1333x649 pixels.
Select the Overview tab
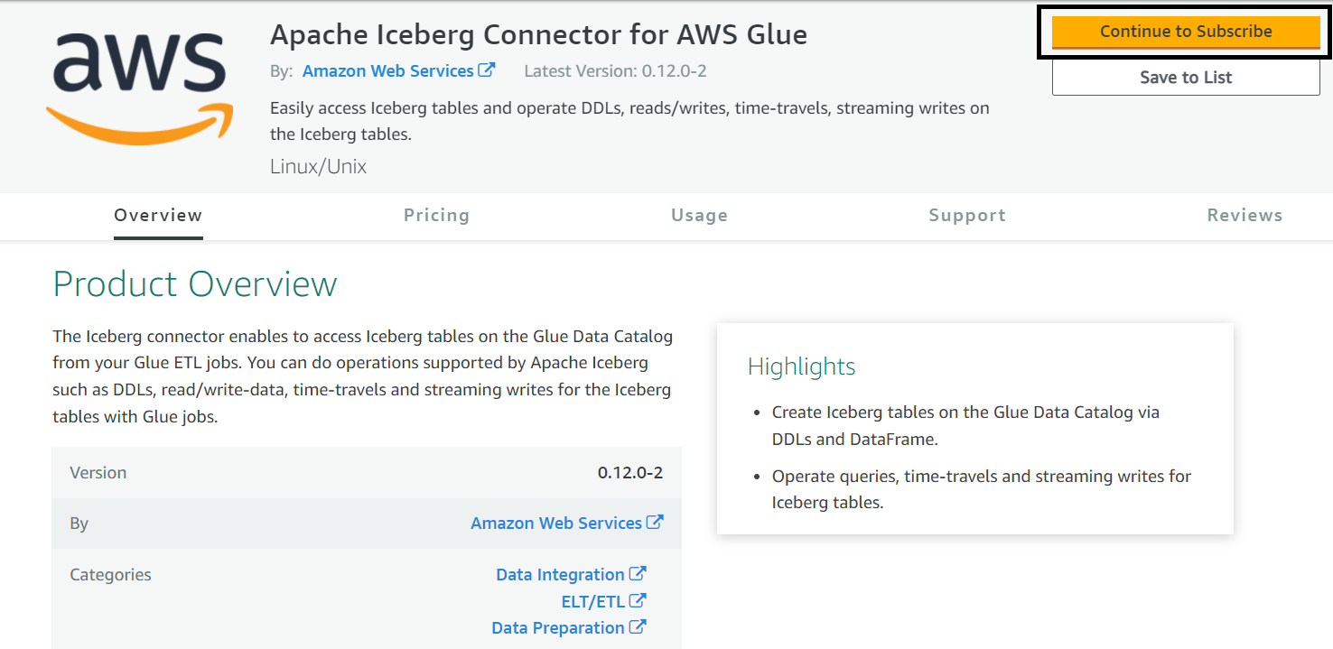click(158, 216)
